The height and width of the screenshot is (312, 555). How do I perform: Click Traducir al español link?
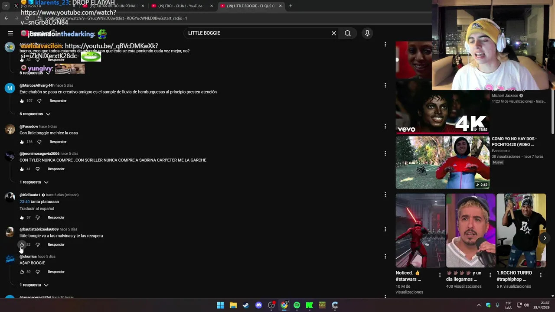point(37,208)
